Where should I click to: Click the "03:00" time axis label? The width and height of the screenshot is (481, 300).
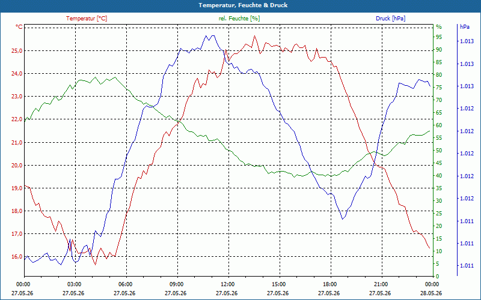[73, 284]
